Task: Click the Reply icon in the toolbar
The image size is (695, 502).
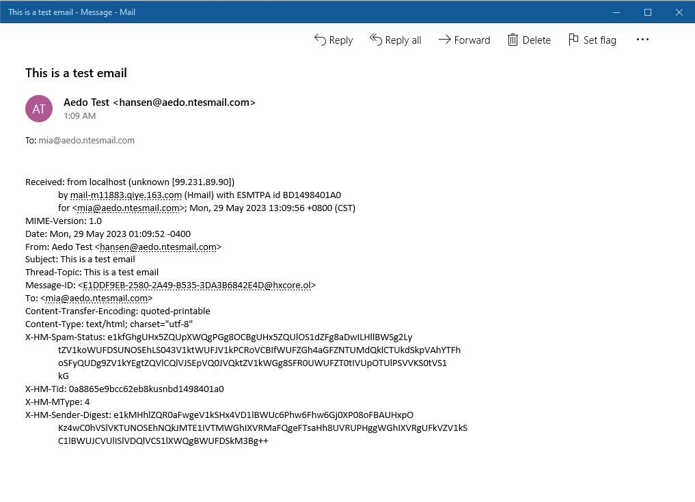Action: point(320,40)
